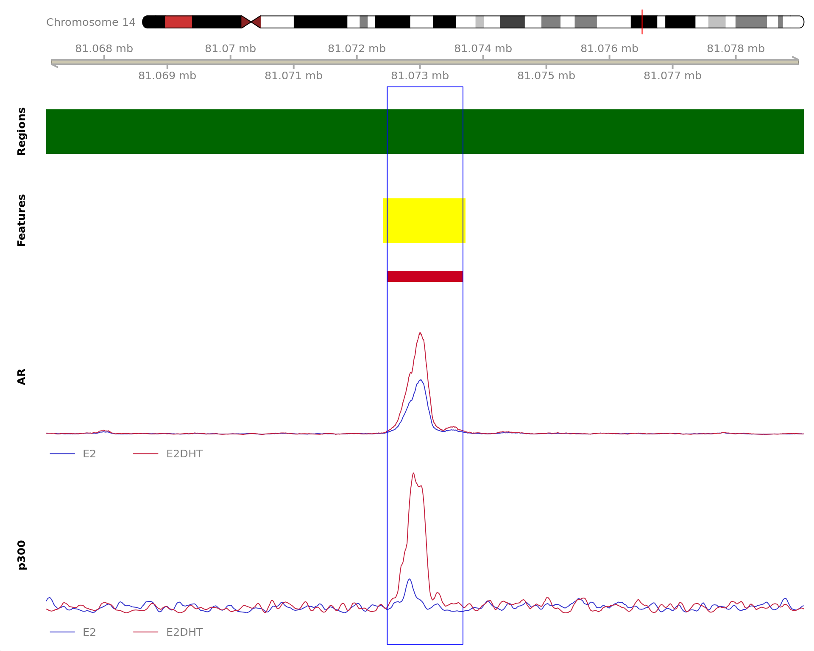Click the 81.073 mb axis label
The width and height of the screenshot is (814, 651).
(x=420, y=76)
